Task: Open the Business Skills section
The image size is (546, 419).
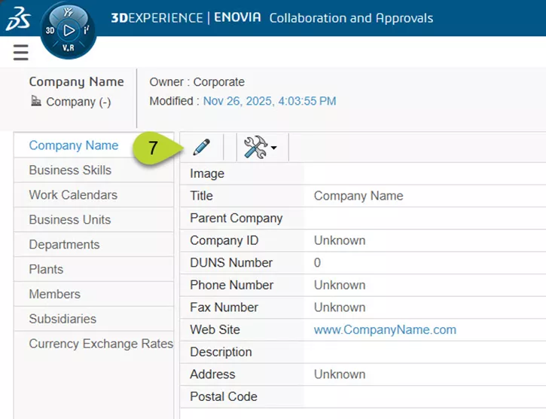Action: click(70, 170)
